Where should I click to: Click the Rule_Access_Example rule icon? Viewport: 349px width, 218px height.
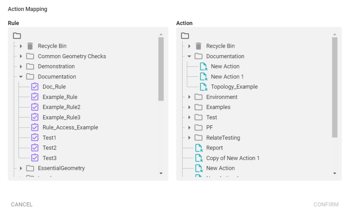point(35,127)
